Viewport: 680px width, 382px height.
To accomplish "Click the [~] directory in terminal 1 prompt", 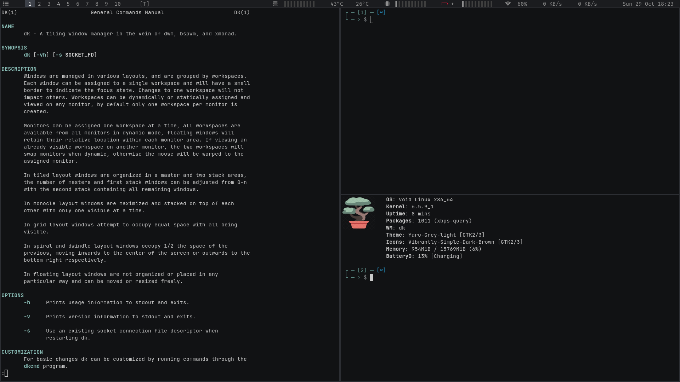I will 381,12.
